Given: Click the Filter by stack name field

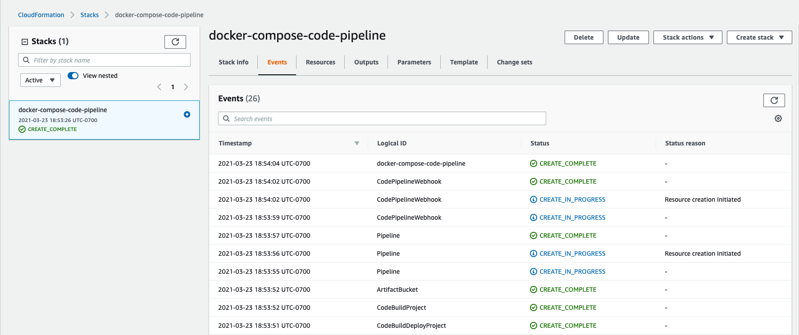Looking at the screenshot, I should pyautogui.click(x=104, y=60).
